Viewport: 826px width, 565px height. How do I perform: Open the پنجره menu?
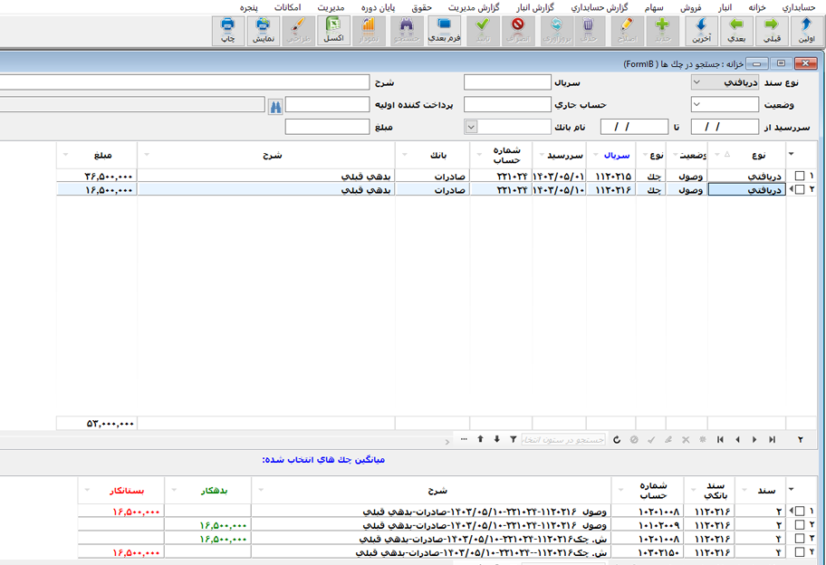(249, 7)
